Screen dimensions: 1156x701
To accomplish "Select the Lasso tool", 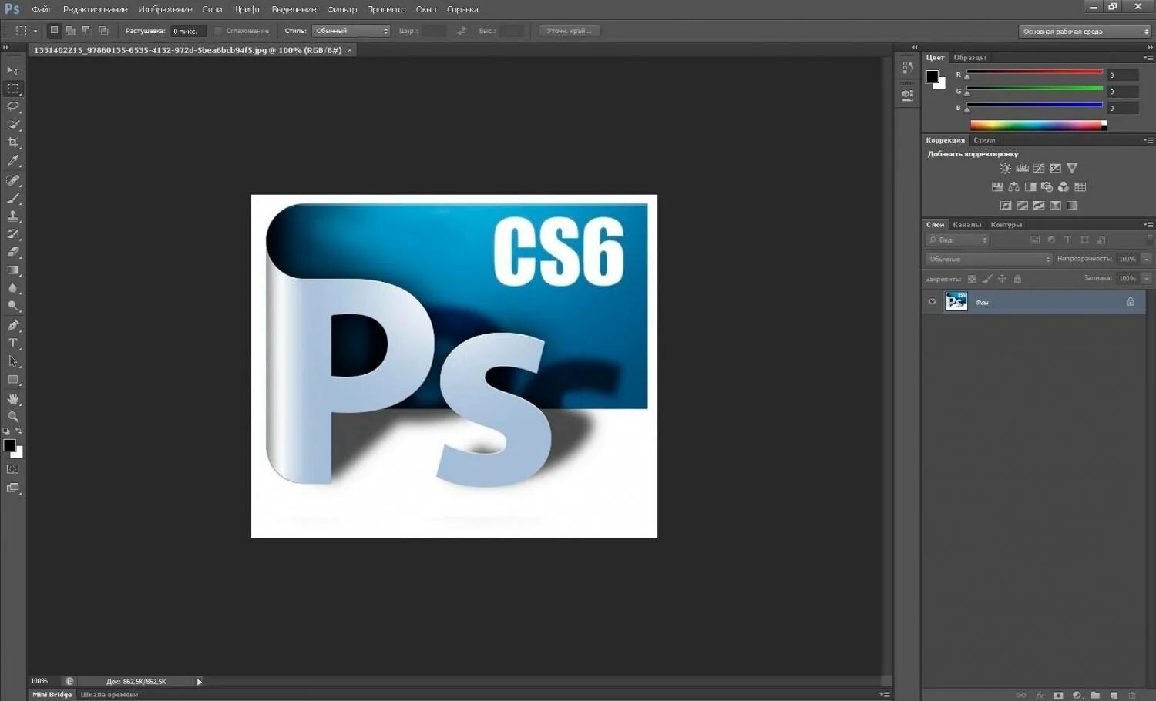I will coord(13,106).
